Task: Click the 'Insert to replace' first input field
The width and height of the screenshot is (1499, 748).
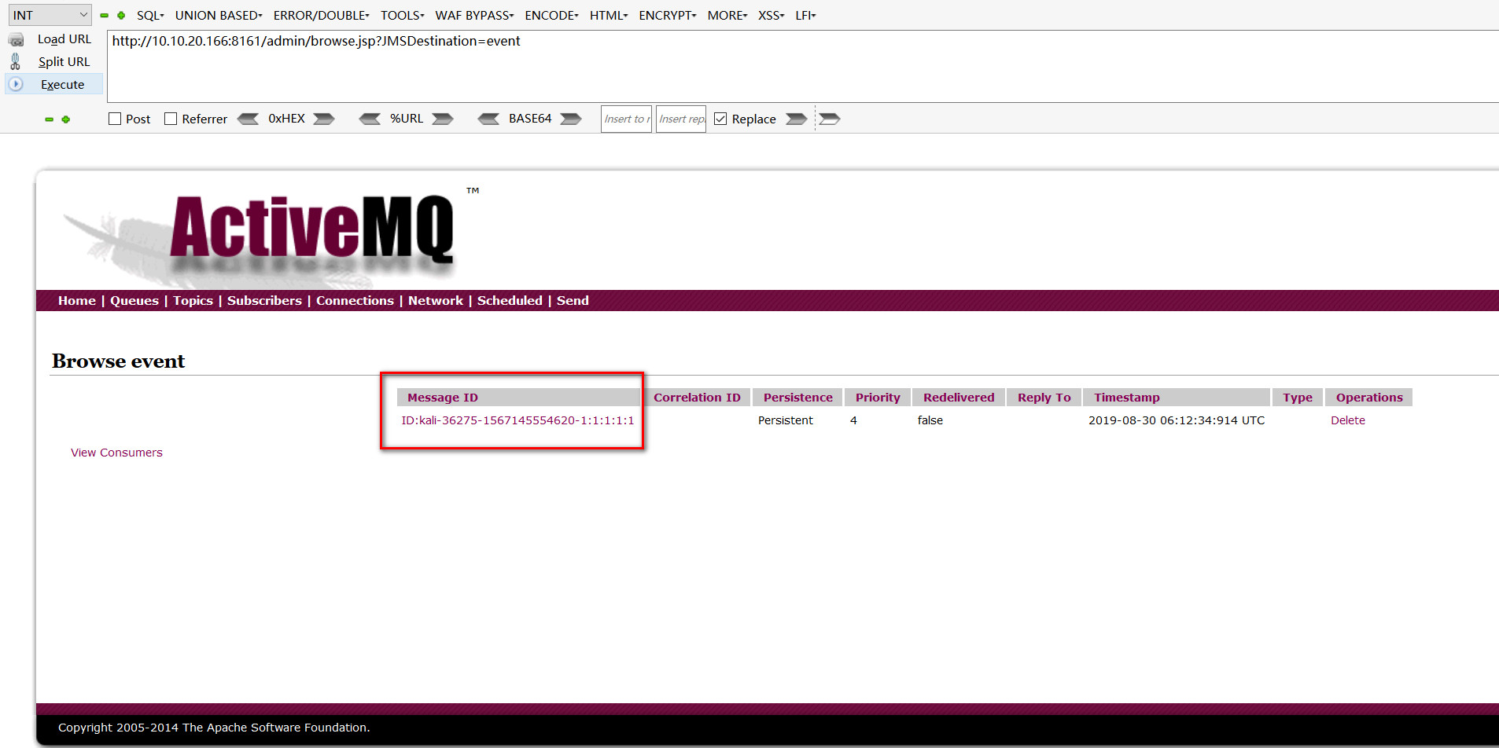Action: tap(626, 119)
